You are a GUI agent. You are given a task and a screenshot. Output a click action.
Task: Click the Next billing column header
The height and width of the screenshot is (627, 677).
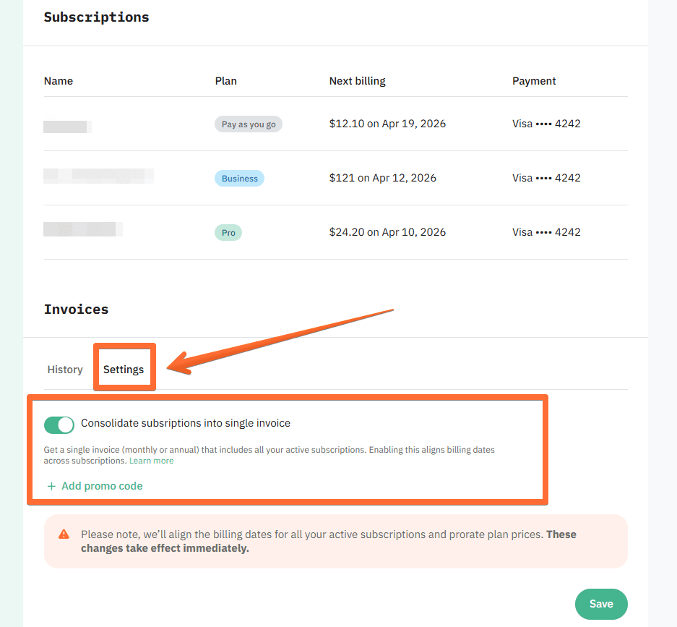pos(358,81)
